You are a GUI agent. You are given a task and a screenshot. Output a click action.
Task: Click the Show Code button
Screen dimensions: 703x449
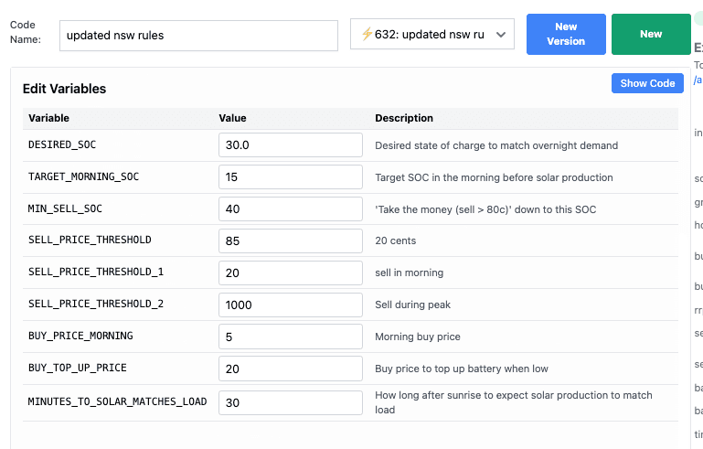tap(647, 83)
